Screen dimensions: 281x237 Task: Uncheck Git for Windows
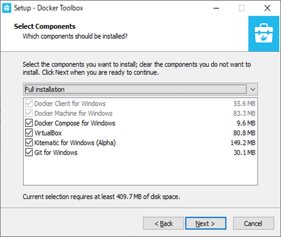pos(29,153)
